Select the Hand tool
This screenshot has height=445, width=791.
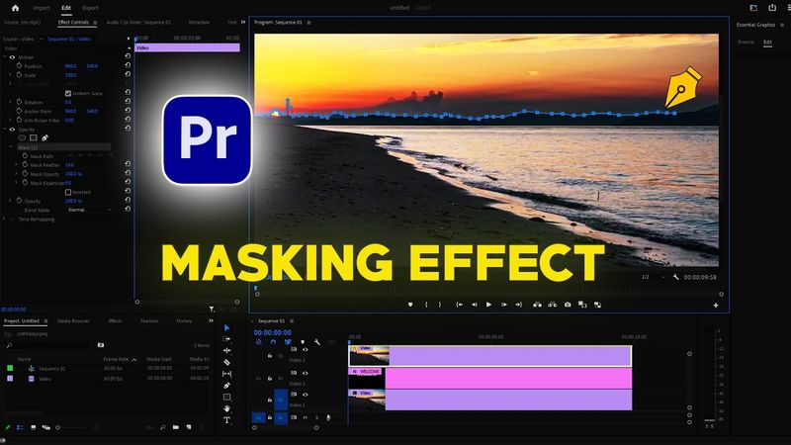(227, 408)
